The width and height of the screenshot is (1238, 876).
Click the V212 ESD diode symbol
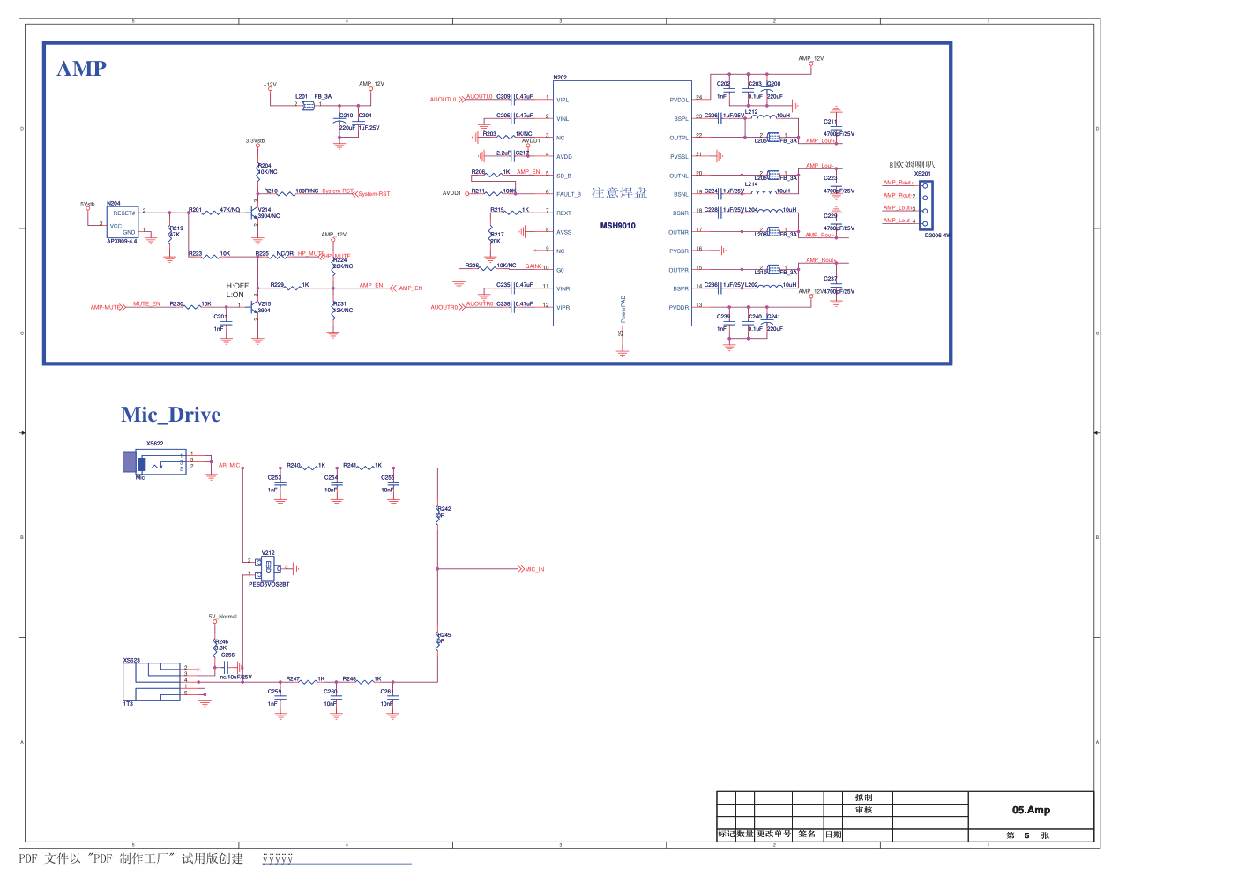[x=268, y=567]
